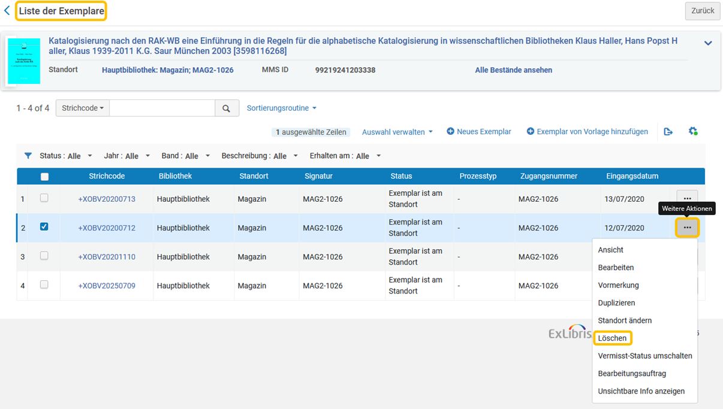
Task: Uncheck the checkbox for +XOBV20200712
Action: pos(44,227)
